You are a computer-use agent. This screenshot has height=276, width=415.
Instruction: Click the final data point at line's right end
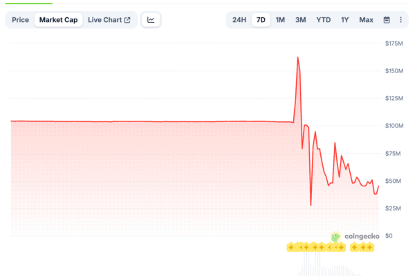[x=378, y=186]
